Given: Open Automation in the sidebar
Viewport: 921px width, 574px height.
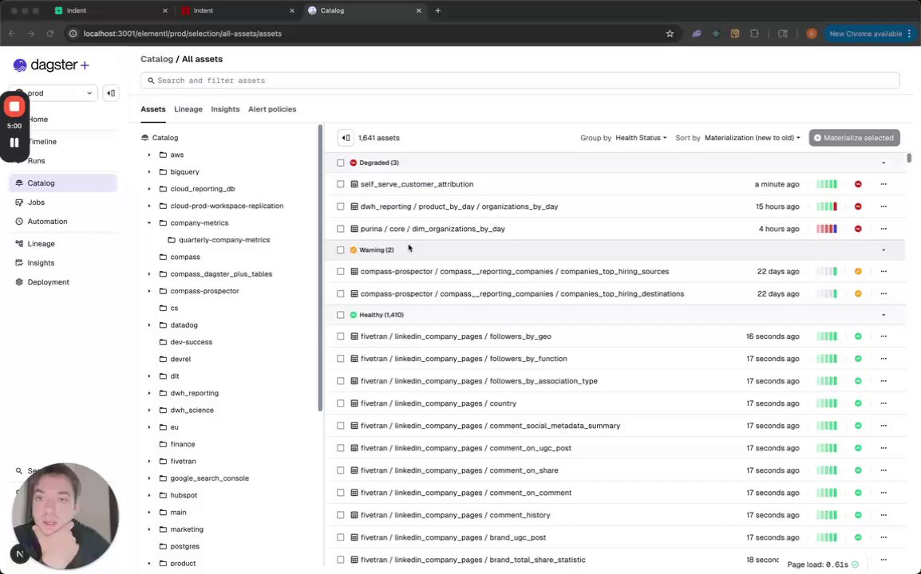Looking at the screenshot, I should (x=47, y=222).
